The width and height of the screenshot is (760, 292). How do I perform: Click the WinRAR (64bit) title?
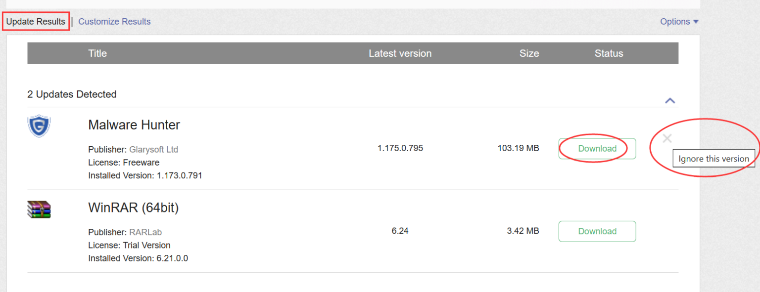[x=133, y=208]
